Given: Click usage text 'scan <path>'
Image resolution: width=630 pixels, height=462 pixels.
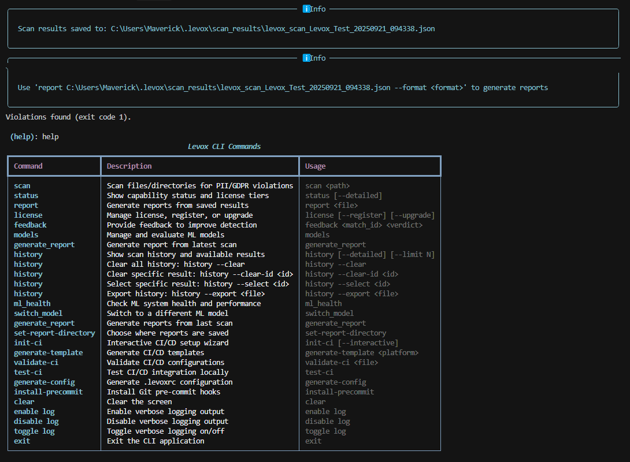Looking at the screenshot, I should point(328,186).
